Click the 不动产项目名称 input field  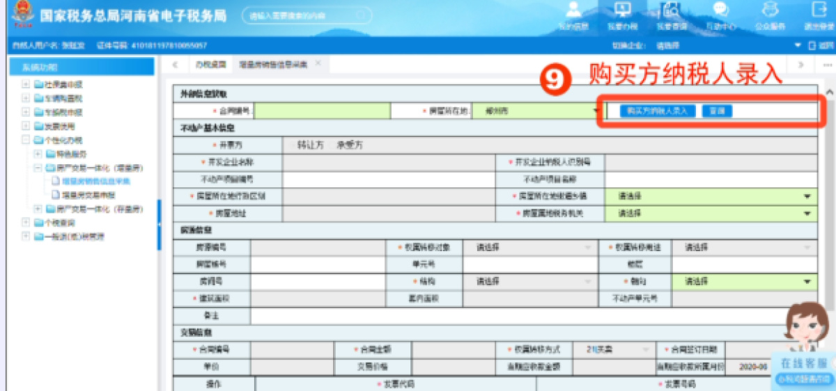tap(711, 179)
